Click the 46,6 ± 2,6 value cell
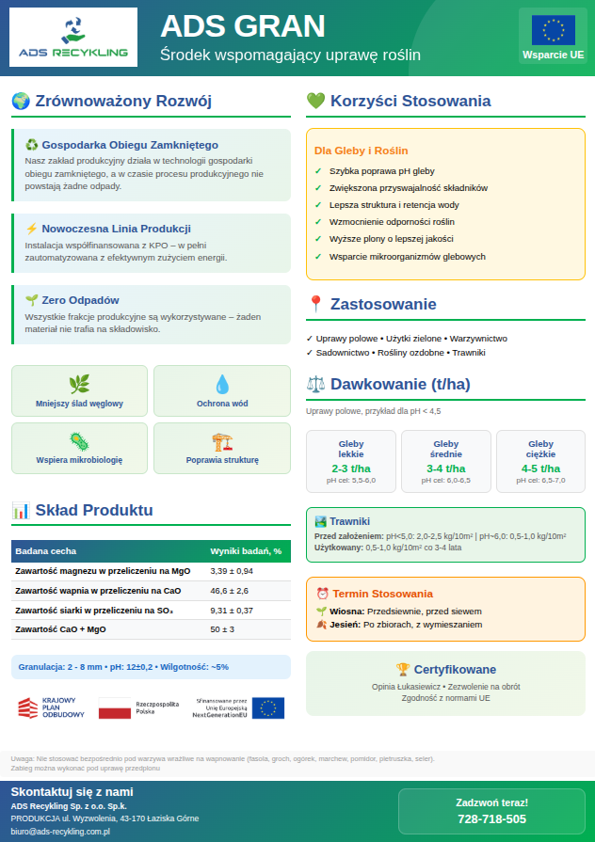595x842 pixels. [x=229, y=591]
